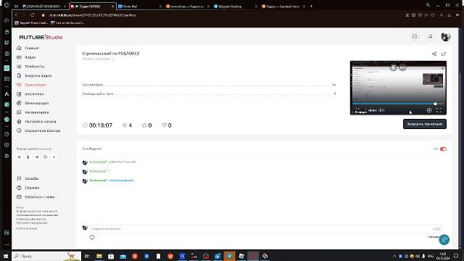Open a new browser tab with plus
464x261 pixels.
pos(311,6)
